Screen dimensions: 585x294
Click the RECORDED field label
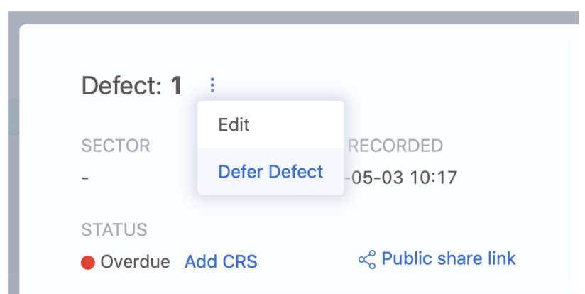tap(395, 146)
